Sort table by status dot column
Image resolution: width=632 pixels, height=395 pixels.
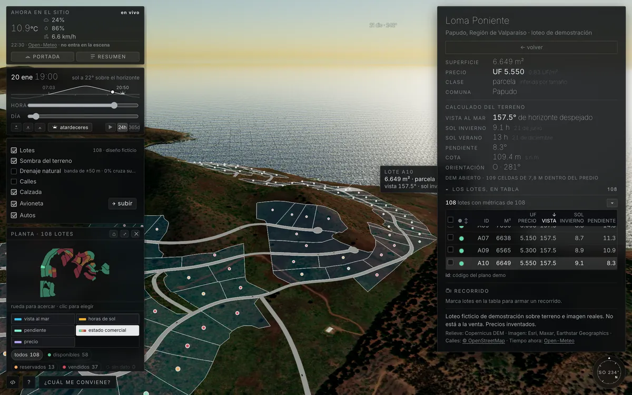(463, 221)
